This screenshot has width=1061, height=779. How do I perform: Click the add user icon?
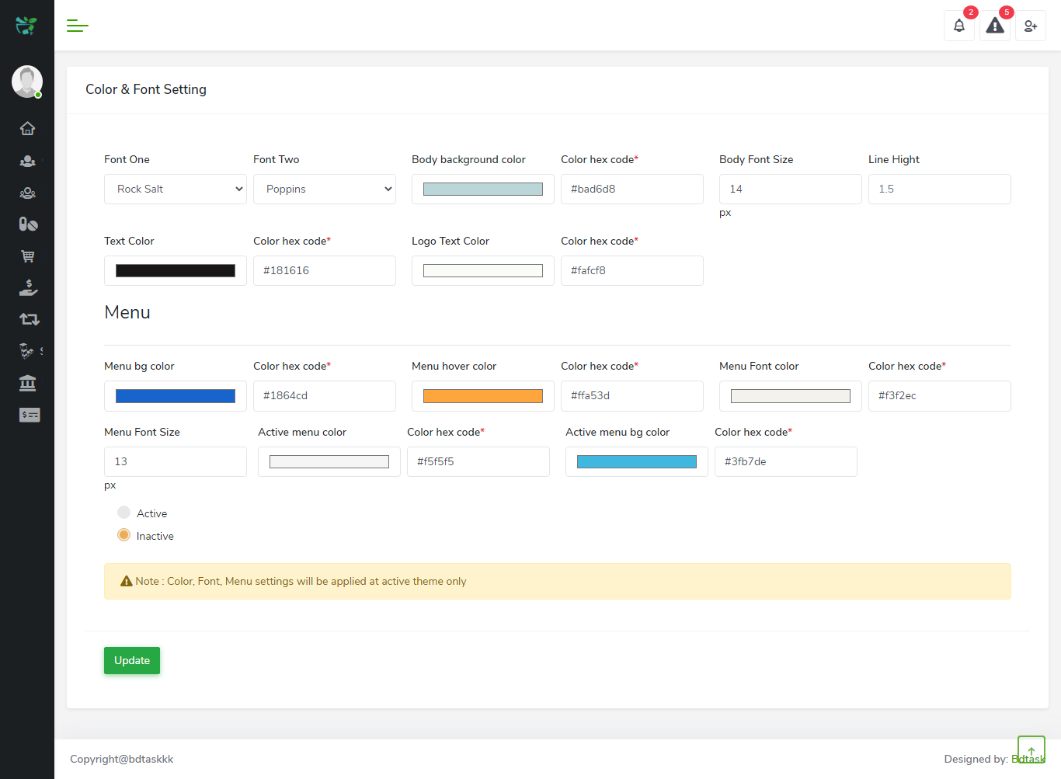coord(1031,26)
